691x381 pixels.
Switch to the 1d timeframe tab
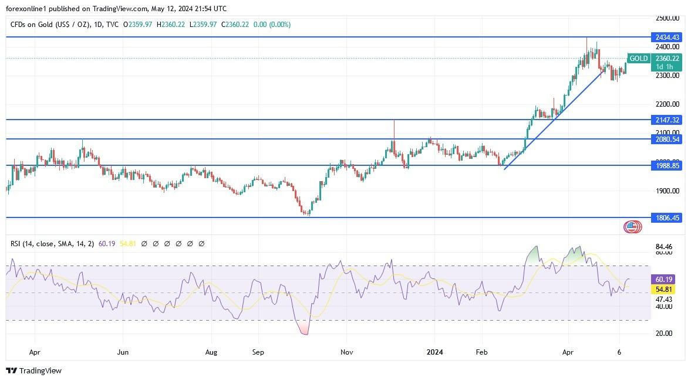[x=659, y=66]
